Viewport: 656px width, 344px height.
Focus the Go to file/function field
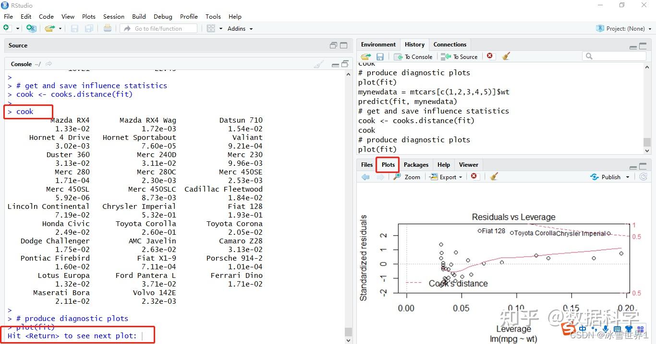click(x=158, y=28)
